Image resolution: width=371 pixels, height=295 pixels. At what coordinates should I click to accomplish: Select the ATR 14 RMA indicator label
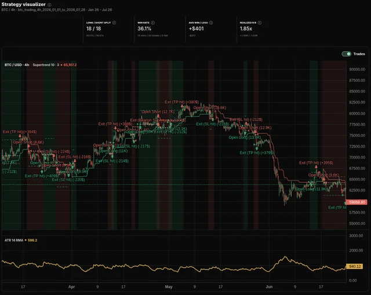14,240
